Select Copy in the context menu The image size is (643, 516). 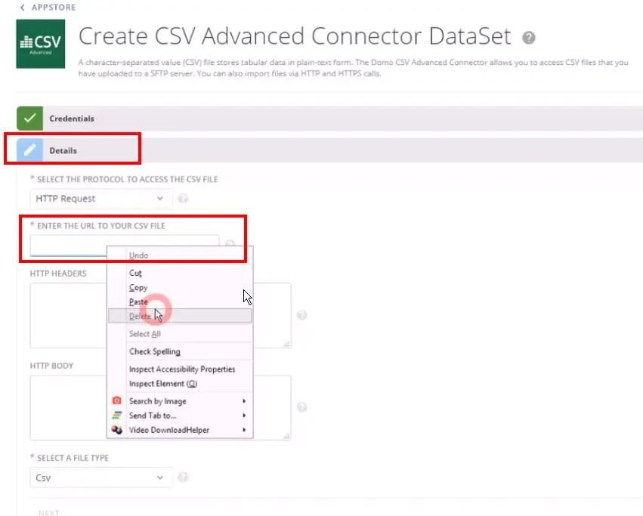(x=138, y=288)
